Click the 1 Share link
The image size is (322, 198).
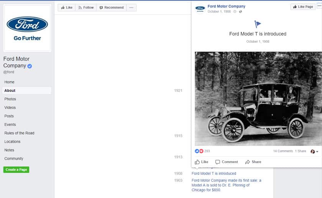301,151
